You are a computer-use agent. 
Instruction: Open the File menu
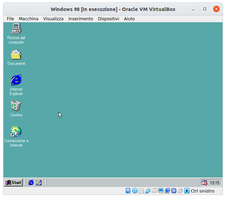[10, 19]
